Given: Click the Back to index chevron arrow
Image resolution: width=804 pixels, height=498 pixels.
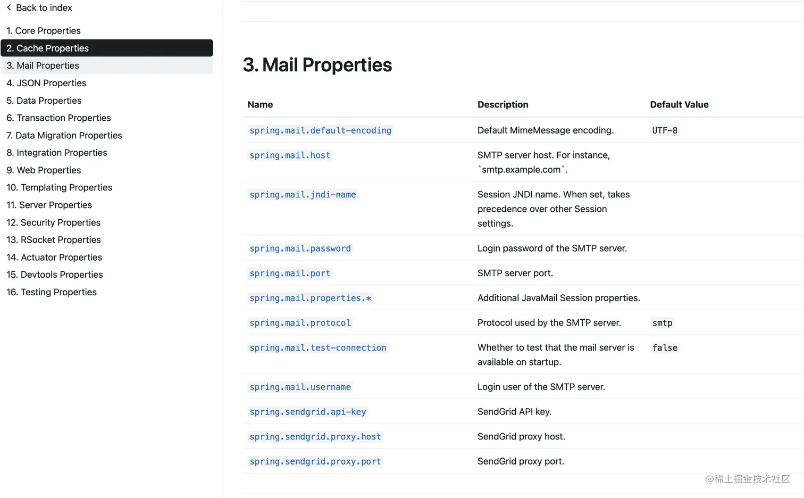Looking at the screenshot, I should pyautogui.click(x=9, y=7).
